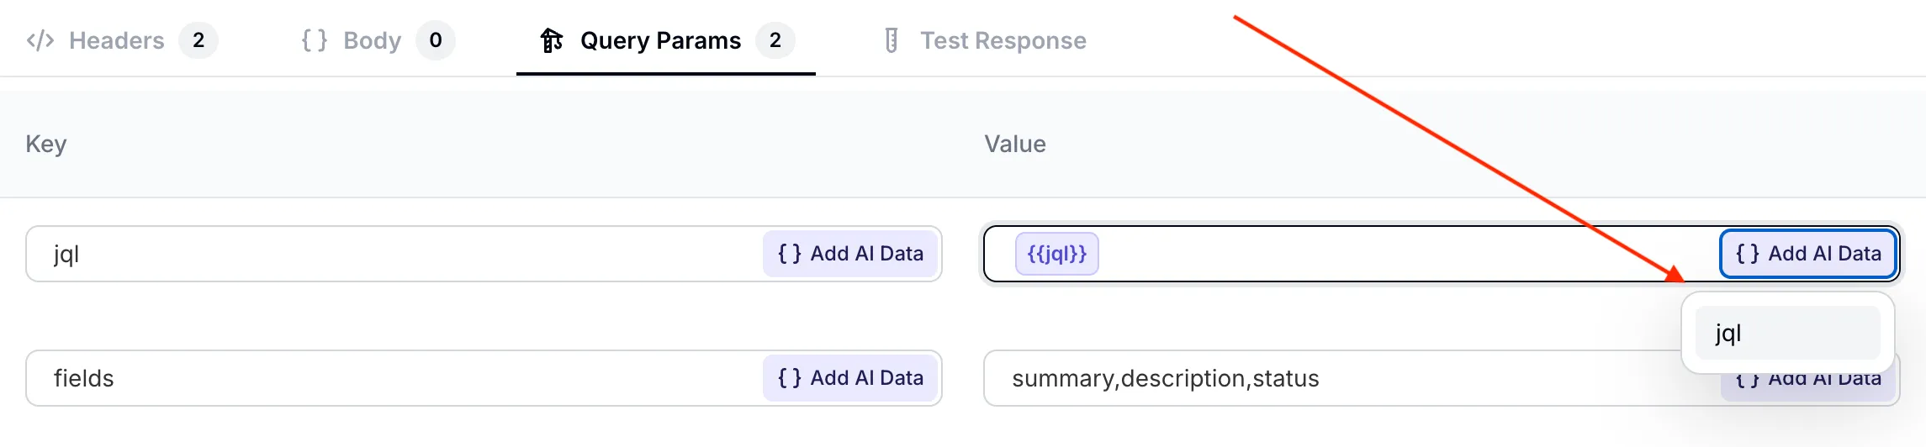The image size is (1926, 447).
Task: Go to the Test Response tab
Action: pyautogui.click(x=1003, y=40)
